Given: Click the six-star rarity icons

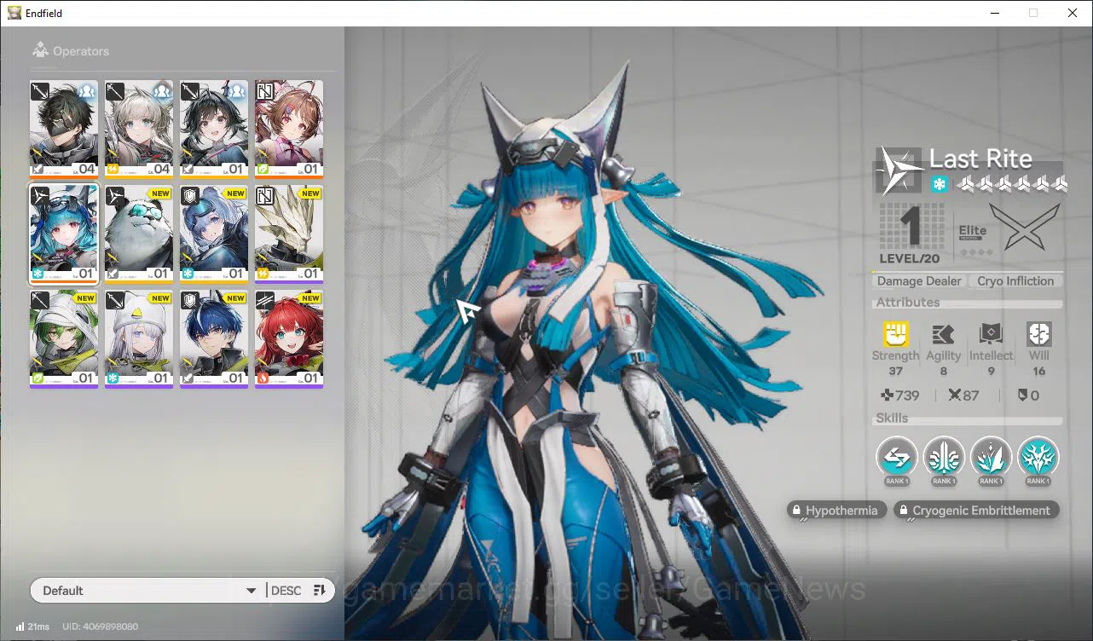Looking at the screenshot, I should [x=1012, y=184].
